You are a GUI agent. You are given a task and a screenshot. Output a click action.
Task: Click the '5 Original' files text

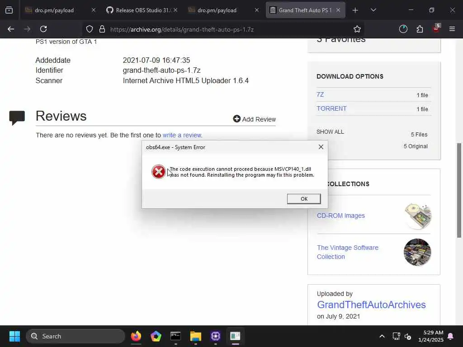tap(416, 146)
